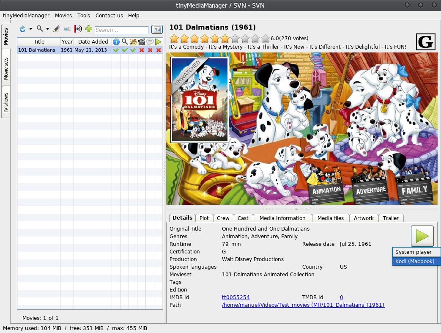Open the Trailer tab
The width and height of the screenshot is (441, 333).
click(391, 218)
